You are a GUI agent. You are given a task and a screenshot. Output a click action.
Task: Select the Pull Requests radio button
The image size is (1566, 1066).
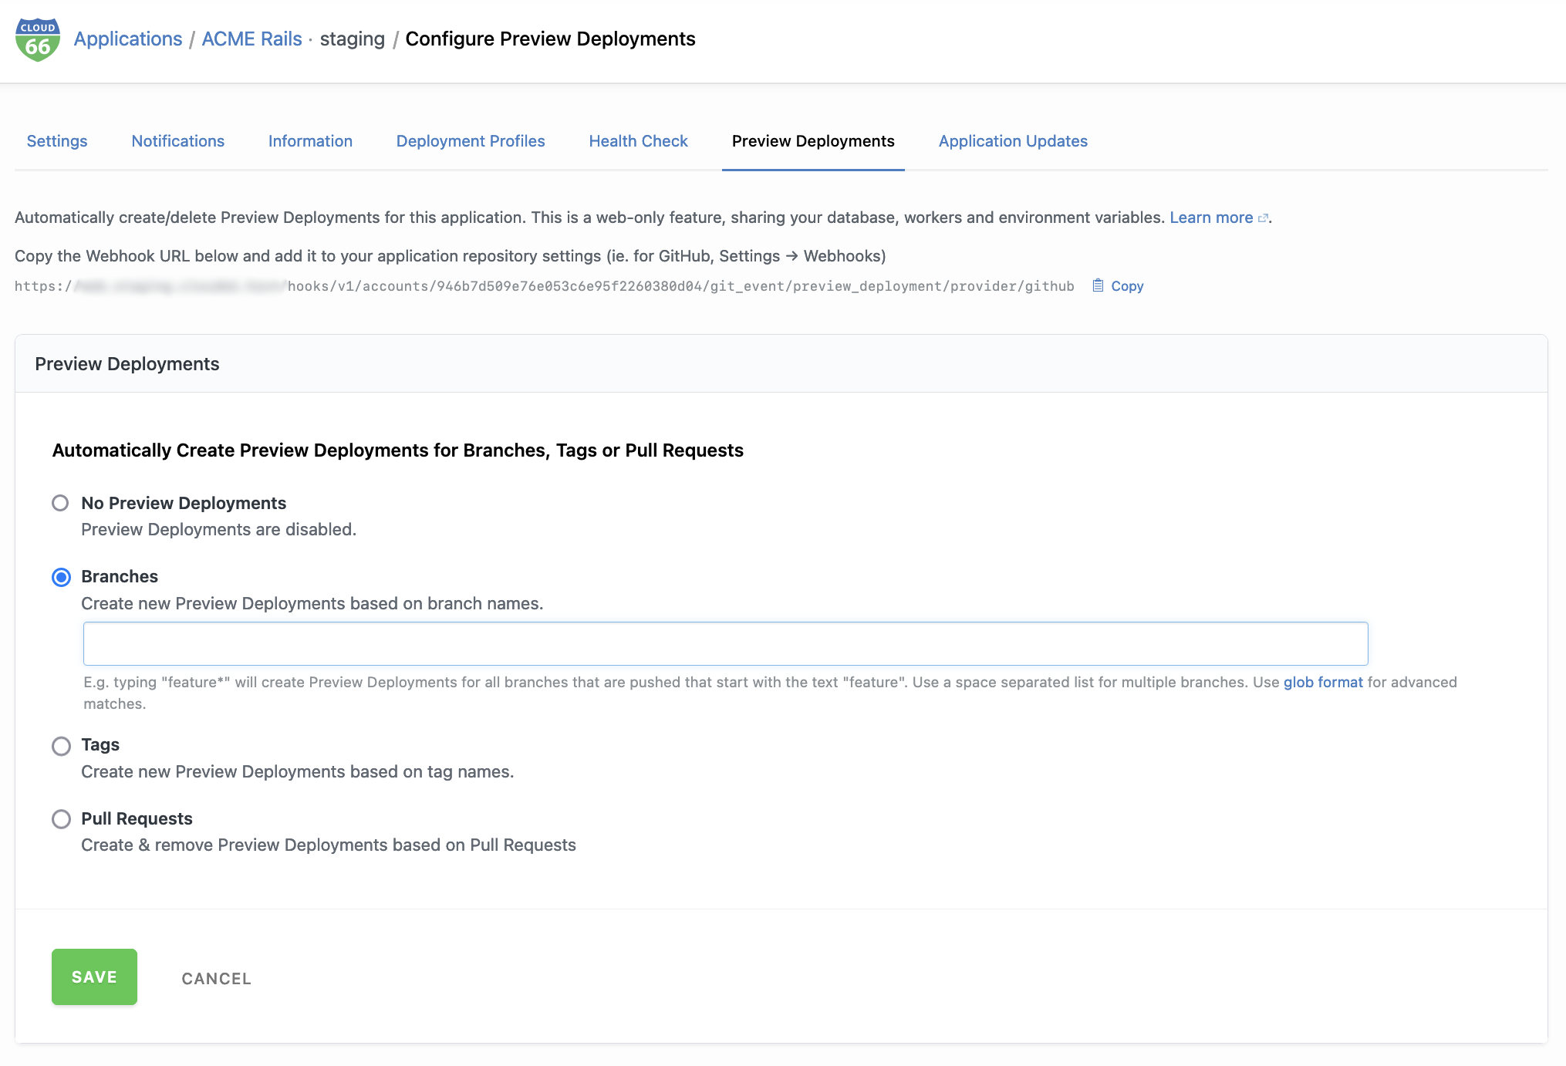(59, 818)
